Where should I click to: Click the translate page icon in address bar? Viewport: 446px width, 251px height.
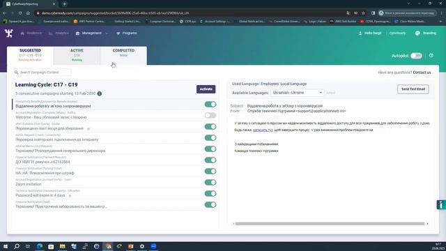(348, 13)
